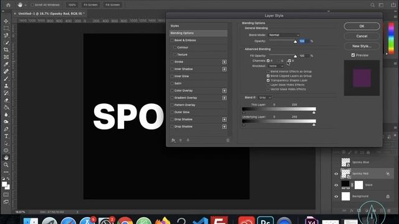399x224 pixels.
Task: Toggle the B channel checkbox
Action: (x=289, y=61)
